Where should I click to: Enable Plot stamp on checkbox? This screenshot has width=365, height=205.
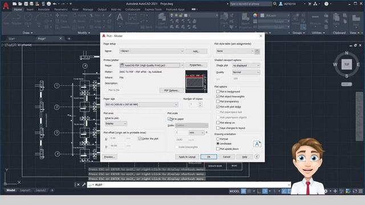tap(218, 122)
